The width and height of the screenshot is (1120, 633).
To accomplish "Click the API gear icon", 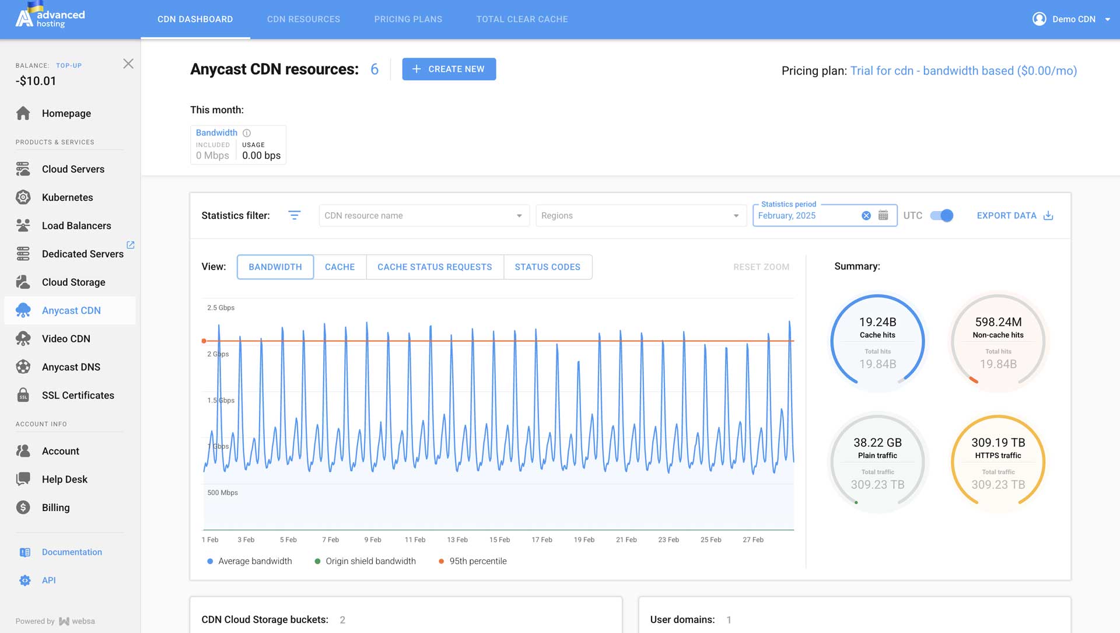I will click(x=25, y=580).
